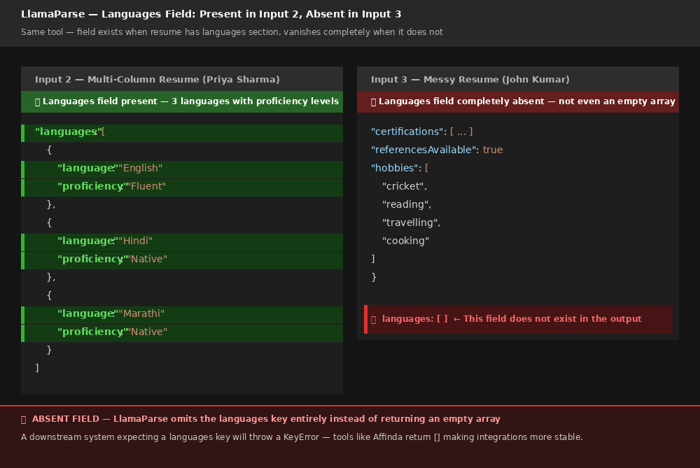Click the 'ABSENT FIELD — LlamaParse omits the languages key' heading
The width and height of the screenshot is (700, 468).
(x=266, y=419)
